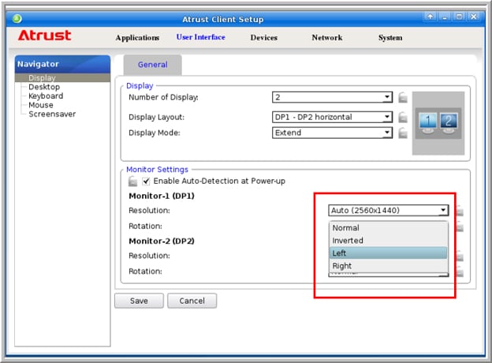Click the roll-up arrow button in title bar

430,17
